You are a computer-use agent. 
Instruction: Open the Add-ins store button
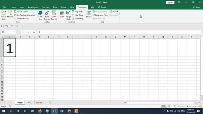point(40,16)
